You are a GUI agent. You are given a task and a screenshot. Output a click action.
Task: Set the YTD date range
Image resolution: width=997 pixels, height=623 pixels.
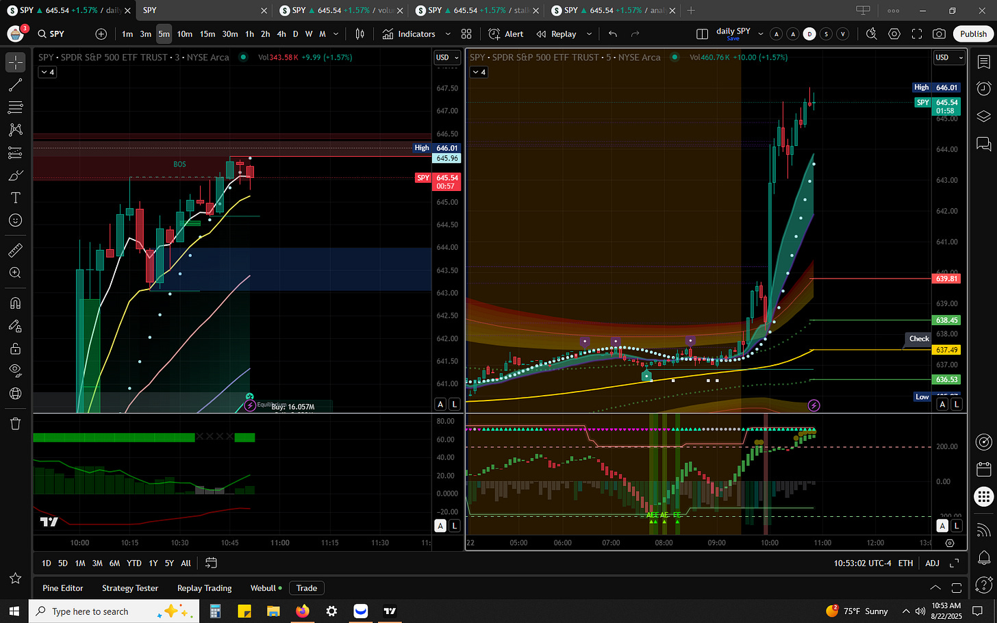tap(134, 563)
